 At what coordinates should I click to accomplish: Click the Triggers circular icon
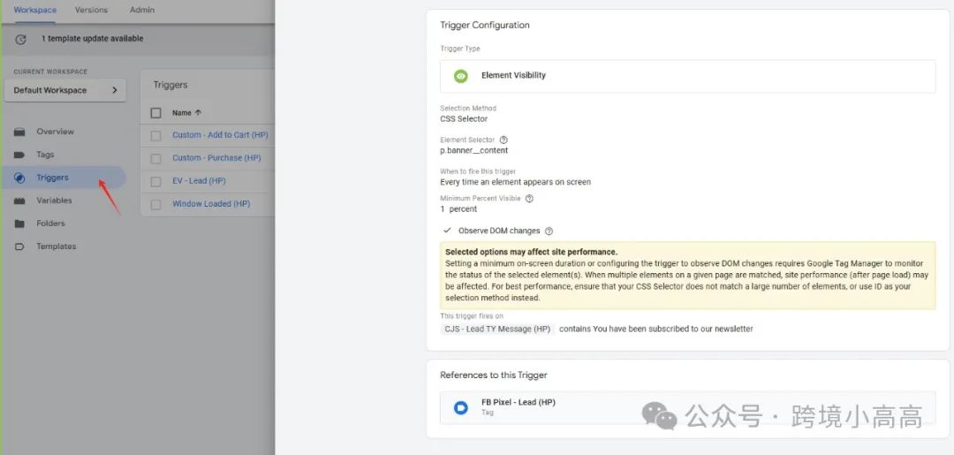point(19,178)
